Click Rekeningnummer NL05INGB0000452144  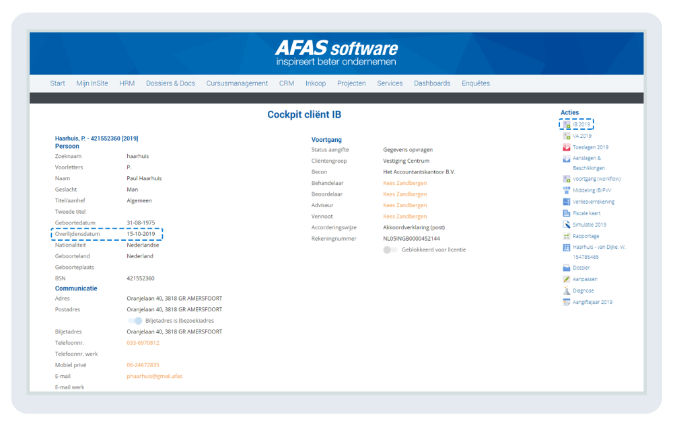[412, 239]
